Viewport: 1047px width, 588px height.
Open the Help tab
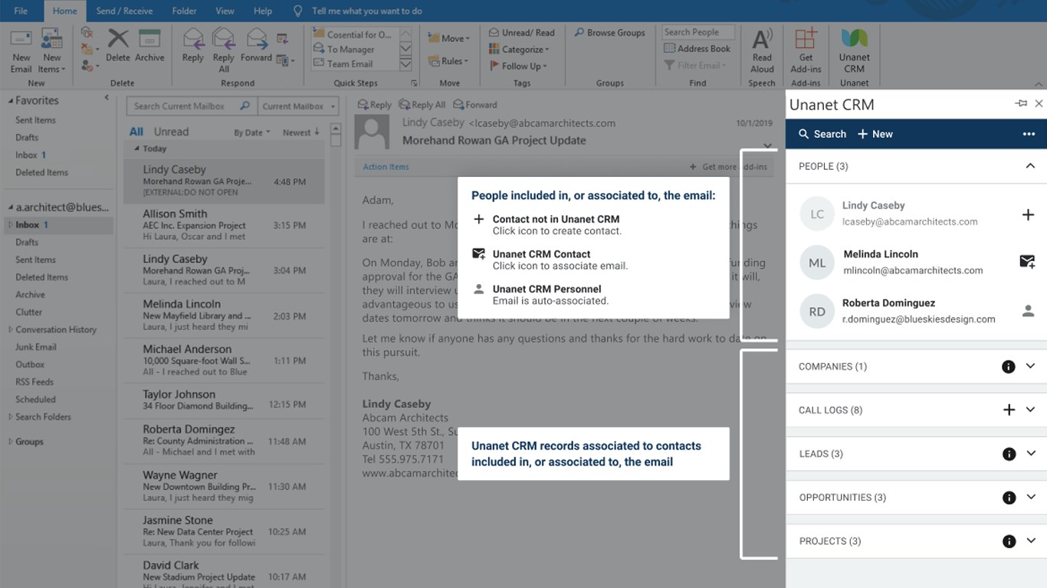coord(263,11)
